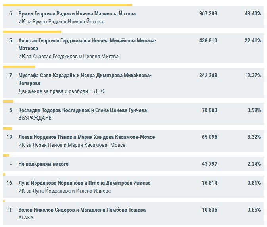This screenshot has height=227, width=267.
Task: Click the АТАКА party label
Action: click(26, 218)
